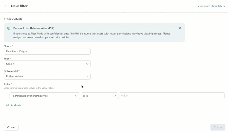The height and width of the screenshot is (132, 228).
Task: Cancel the new filter creation
Action: click(x=11, y=127)
